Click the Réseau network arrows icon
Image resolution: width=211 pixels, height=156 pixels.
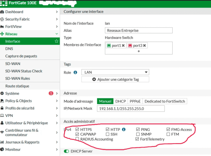point(2,34)
